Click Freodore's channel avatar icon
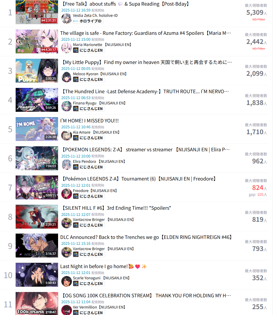Viewport: 273px width, 315px height. 66,194
